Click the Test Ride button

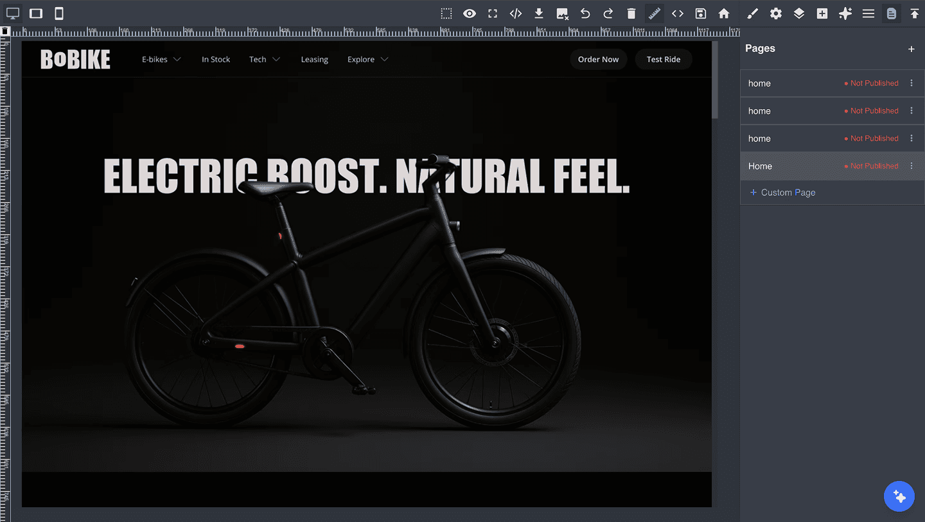(x=664, y=59)
